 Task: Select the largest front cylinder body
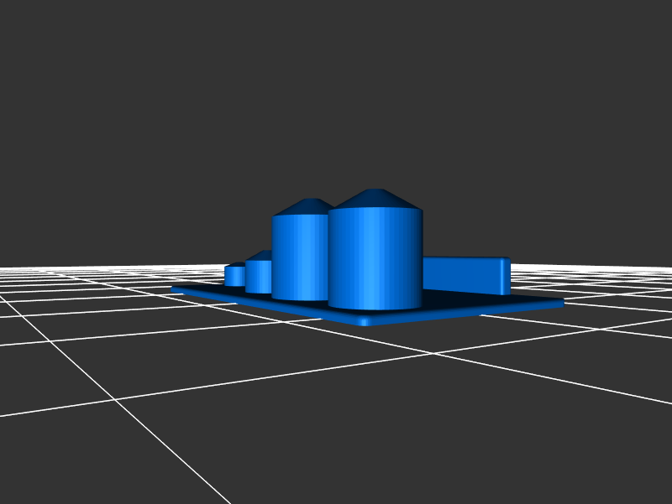375,258
